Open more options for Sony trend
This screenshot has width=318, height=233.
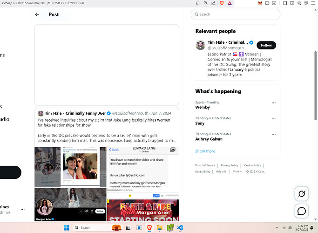coord(273,119)
